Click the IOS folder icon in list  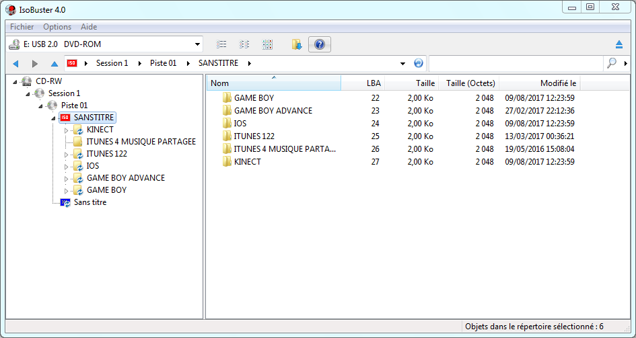[x=227, y=123]
